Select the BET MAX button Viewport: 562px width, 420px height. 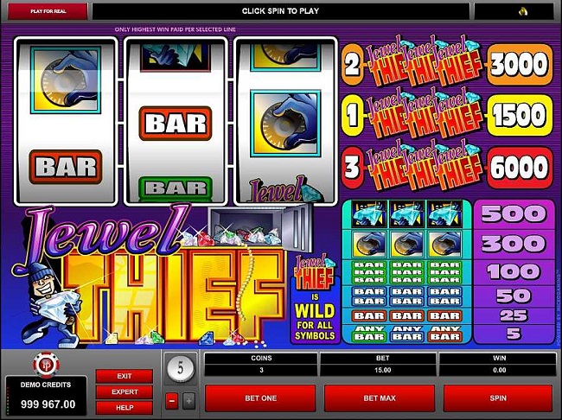380,398
